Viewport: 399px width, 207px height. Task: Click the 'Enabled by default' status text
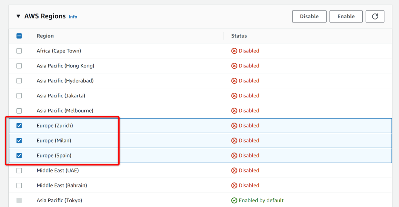(x=261, y=200)
